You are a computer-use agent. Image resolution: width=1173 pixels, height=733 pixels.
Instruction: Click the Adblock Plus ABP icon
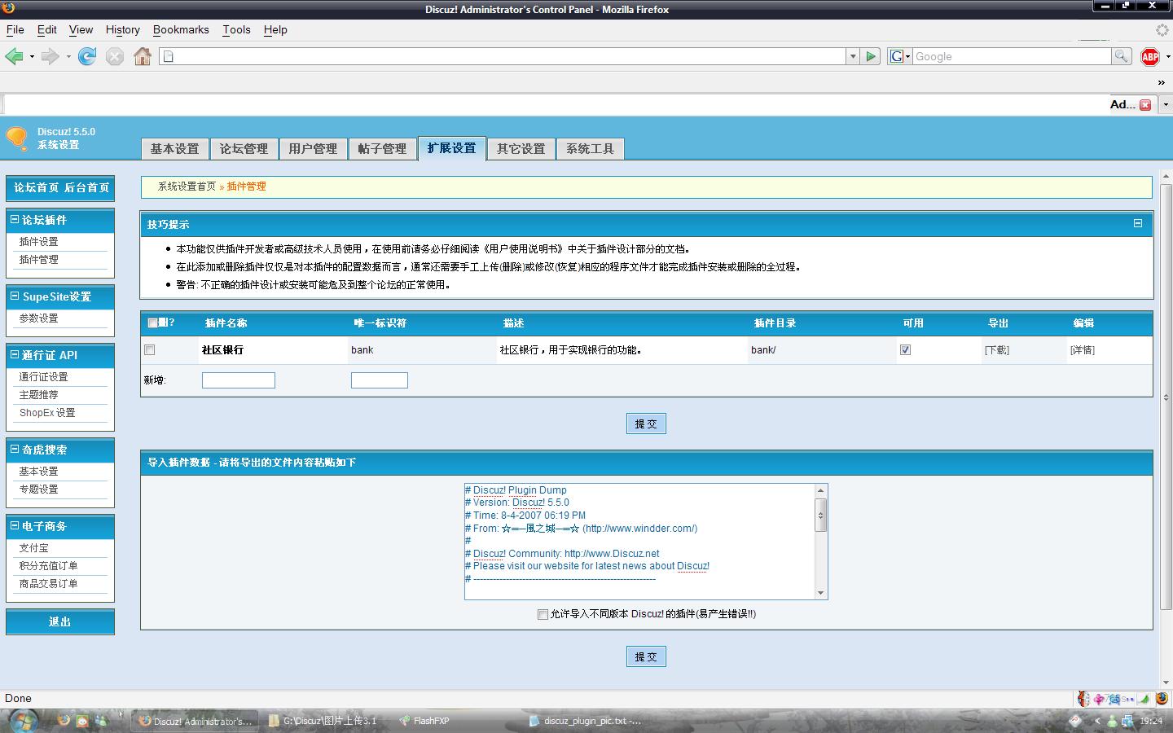point(1149,56)
